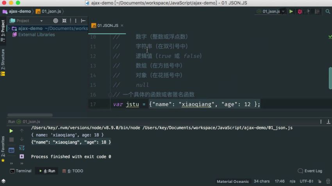Toggle the 1: Project tool window
This screenshot has height=186, width=332.
pos(3,31)
